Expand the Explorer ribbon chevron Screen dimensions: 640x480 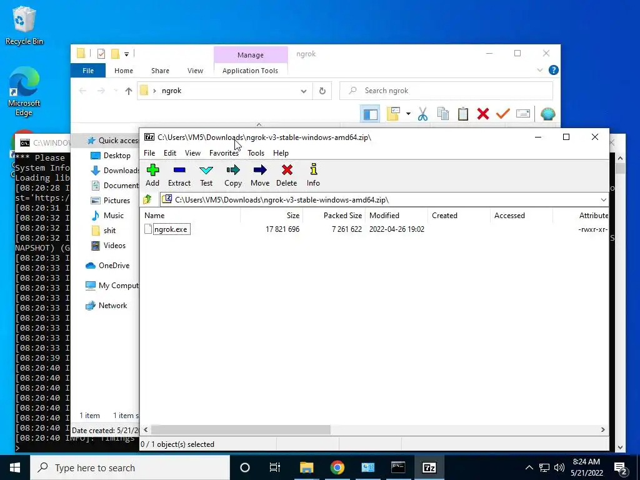point(539,70)
